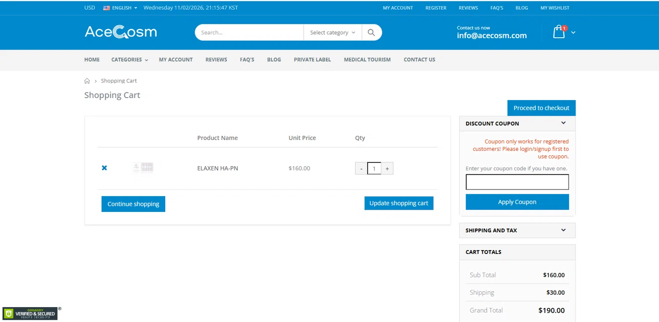
Task: Expand the CATEGORIES nav dropdown
Action: pos(130,60)
